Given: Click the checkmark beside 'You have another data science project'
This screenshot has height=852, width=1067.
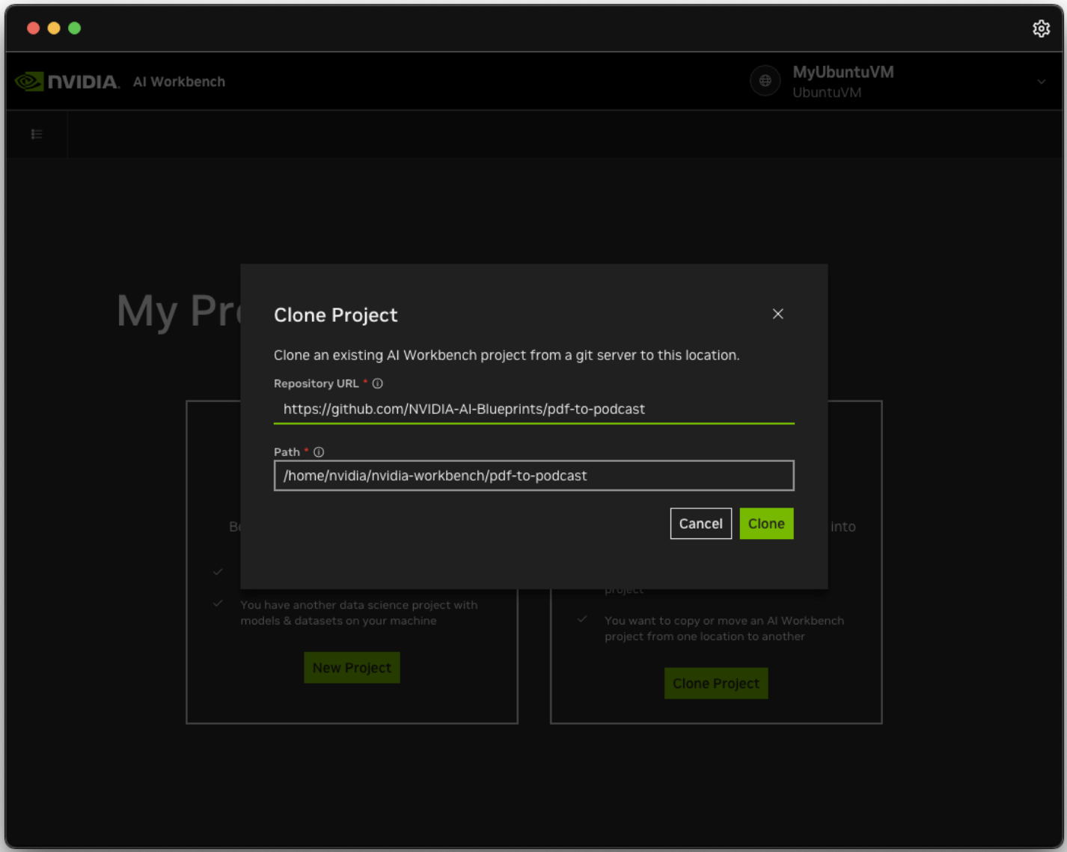Looking at the screenshot, I should click(218, 603).
